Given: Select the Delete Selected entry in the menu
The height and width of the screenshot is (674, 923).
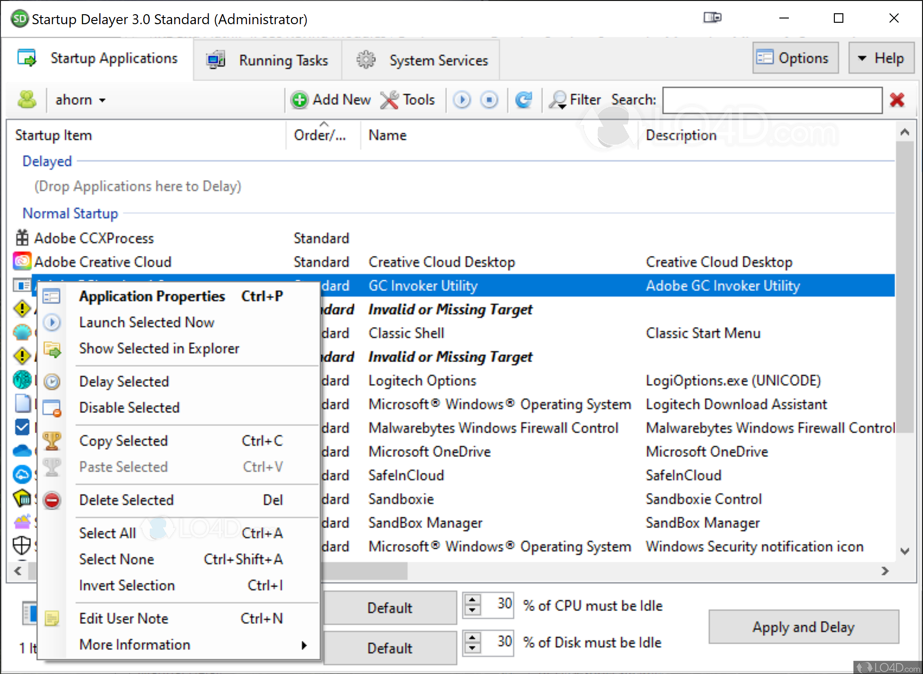Looking at the screenshot, I should (x=126, y=500).
